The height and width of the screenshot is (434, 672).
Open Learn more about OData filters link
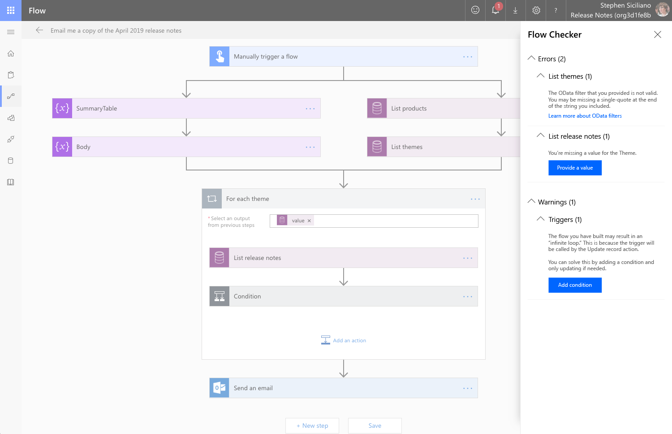[x=585, y=115]
